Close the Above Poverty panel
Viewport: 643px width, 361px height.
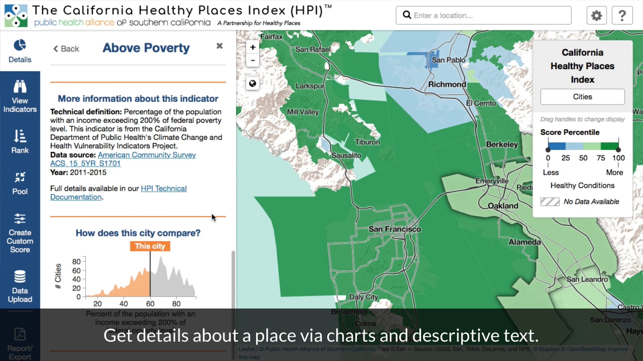pos(219,46)
